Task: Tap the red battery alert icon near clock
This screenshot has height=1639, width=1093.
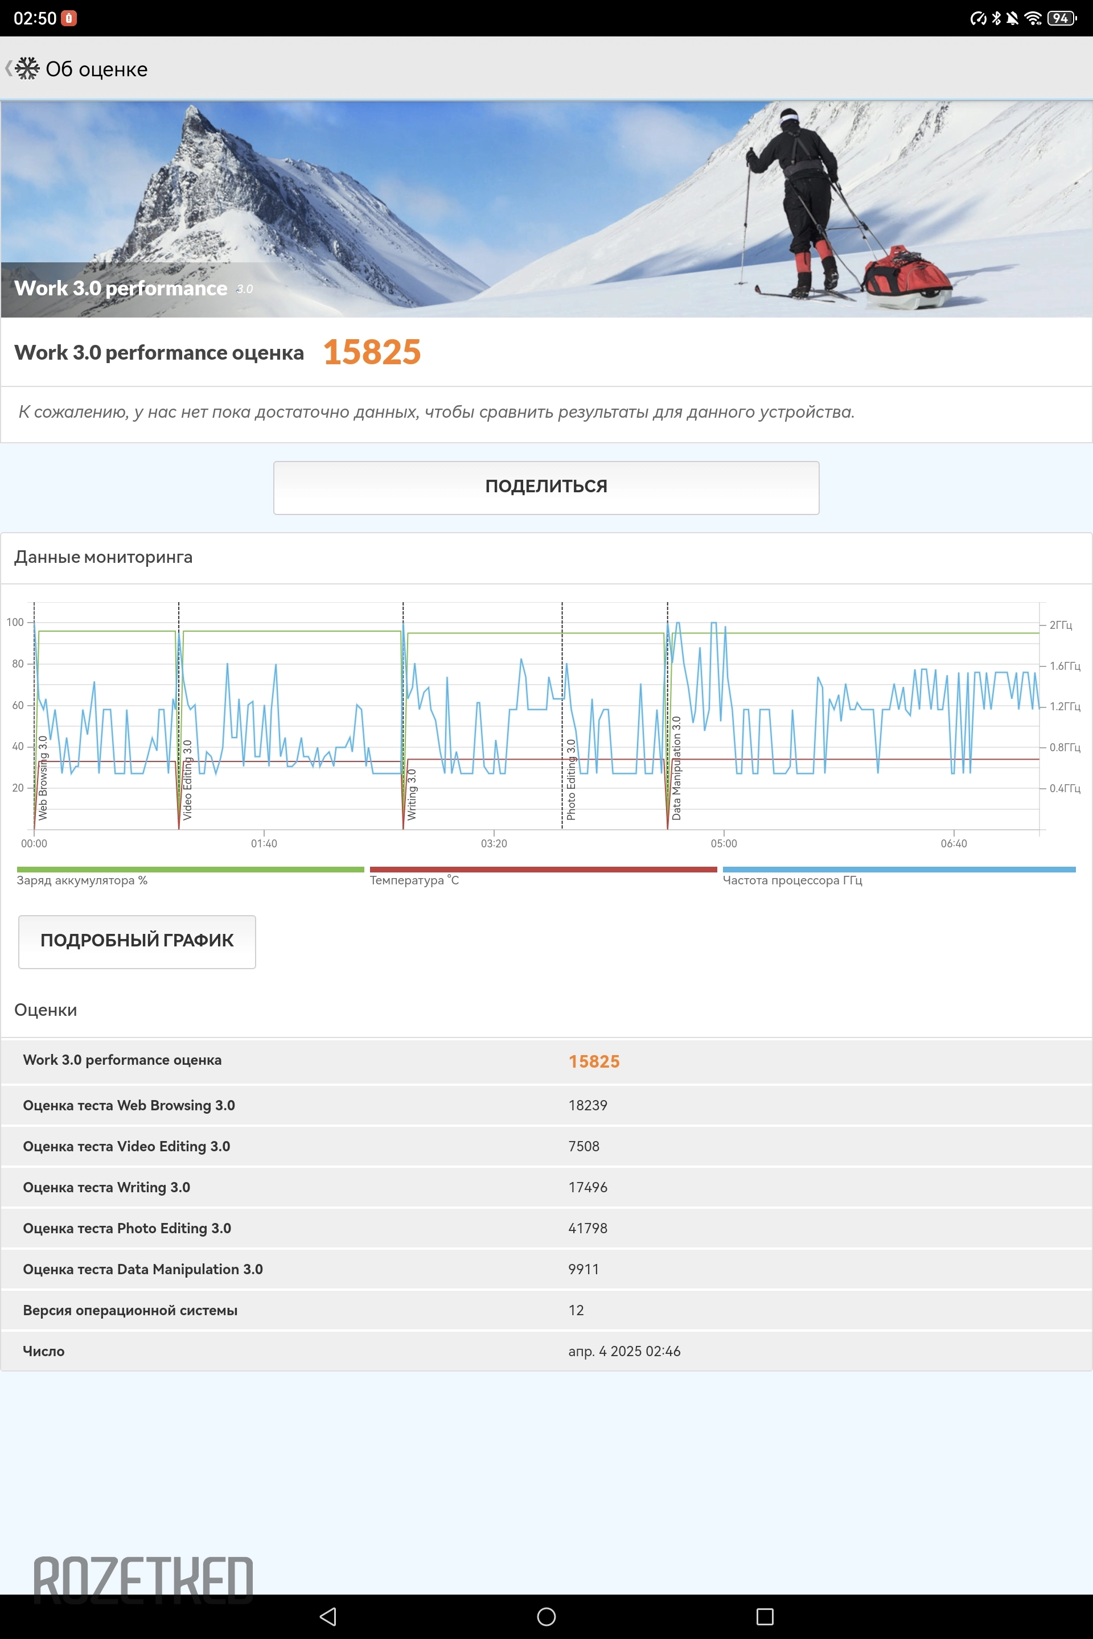Action: tap(68, 18)
